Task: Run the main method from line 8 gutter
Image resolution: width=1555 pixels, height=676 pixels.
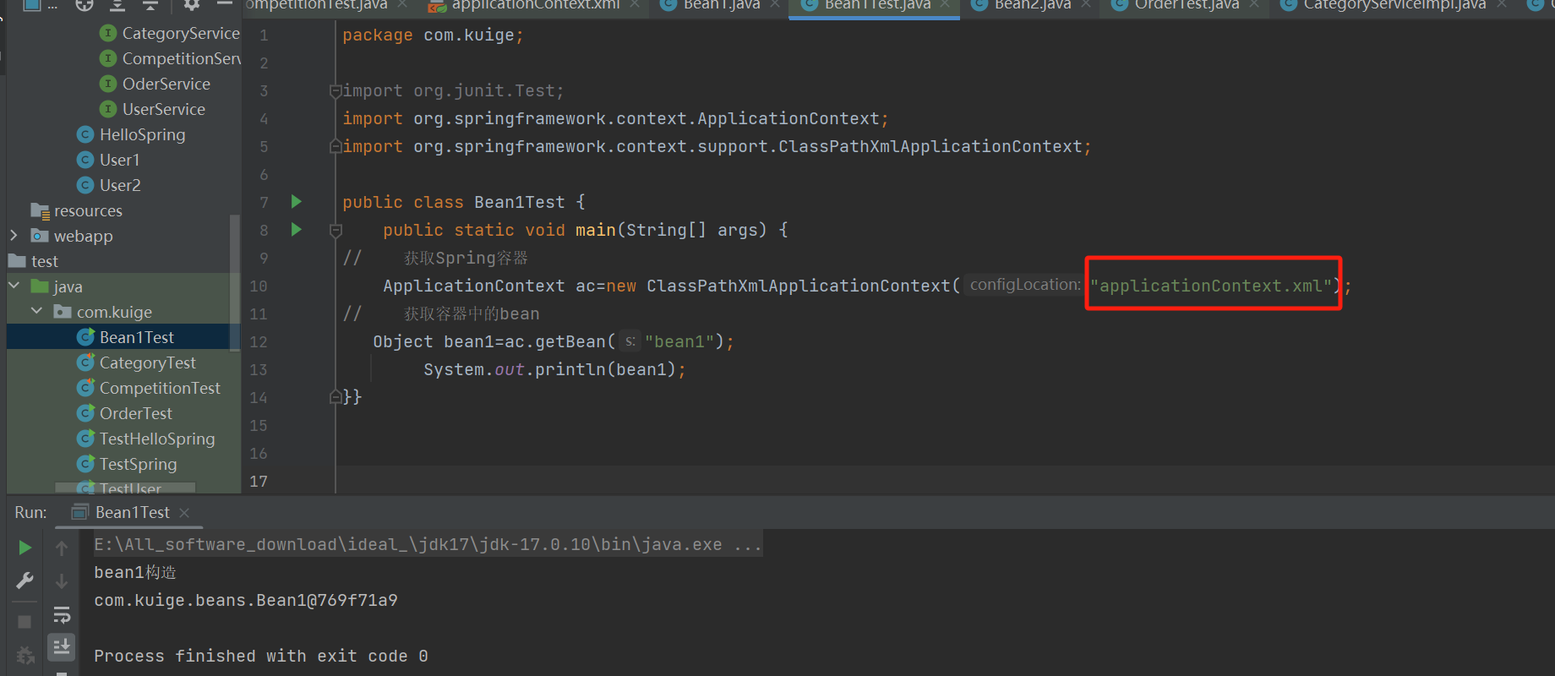Action: point(297,229)
